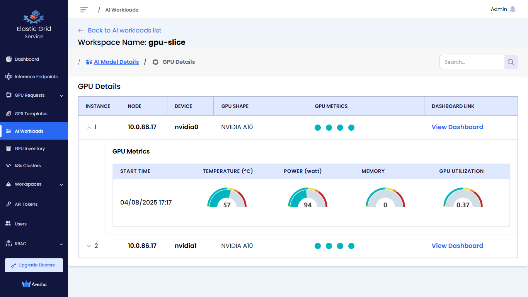
Task: Click the Dashboard pie chart icon
Action: (x=9, y=59)
